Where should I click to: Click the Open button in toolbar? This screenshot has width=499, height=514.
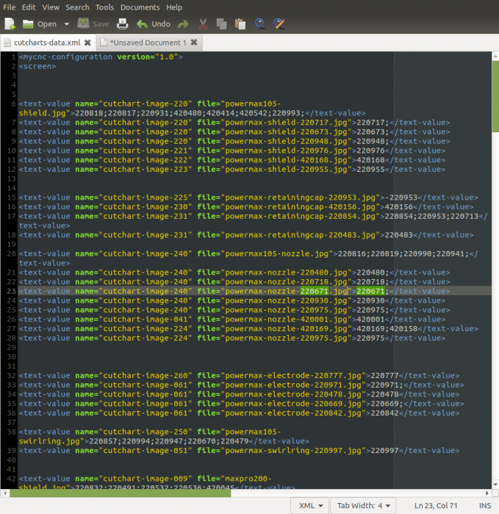[x=40, y=24]
